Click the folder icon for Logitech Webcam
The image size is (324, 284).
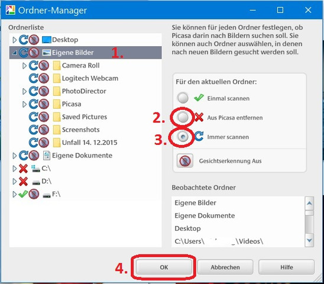56,78
